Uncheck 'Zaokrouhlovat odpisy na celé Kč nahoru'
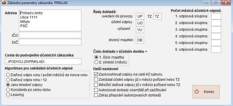 (x=96, y=74)
